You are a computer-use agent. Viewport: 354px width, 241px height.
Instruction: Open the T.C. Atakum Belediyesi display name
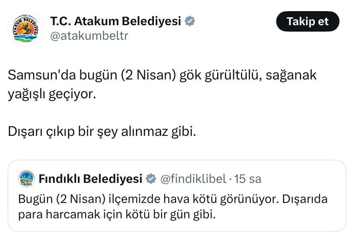(x=115, y=21)
